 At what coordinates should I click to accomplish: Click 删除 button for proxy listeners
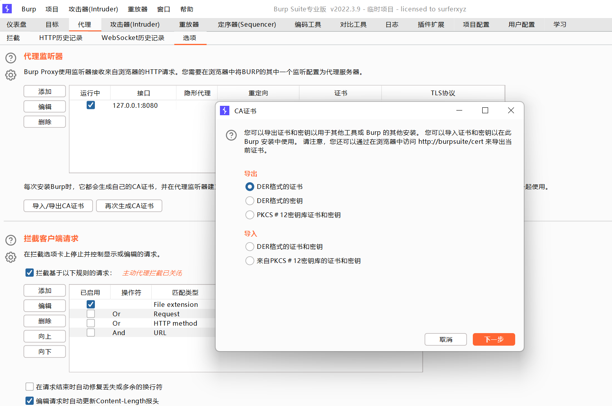tap(45, 122)
